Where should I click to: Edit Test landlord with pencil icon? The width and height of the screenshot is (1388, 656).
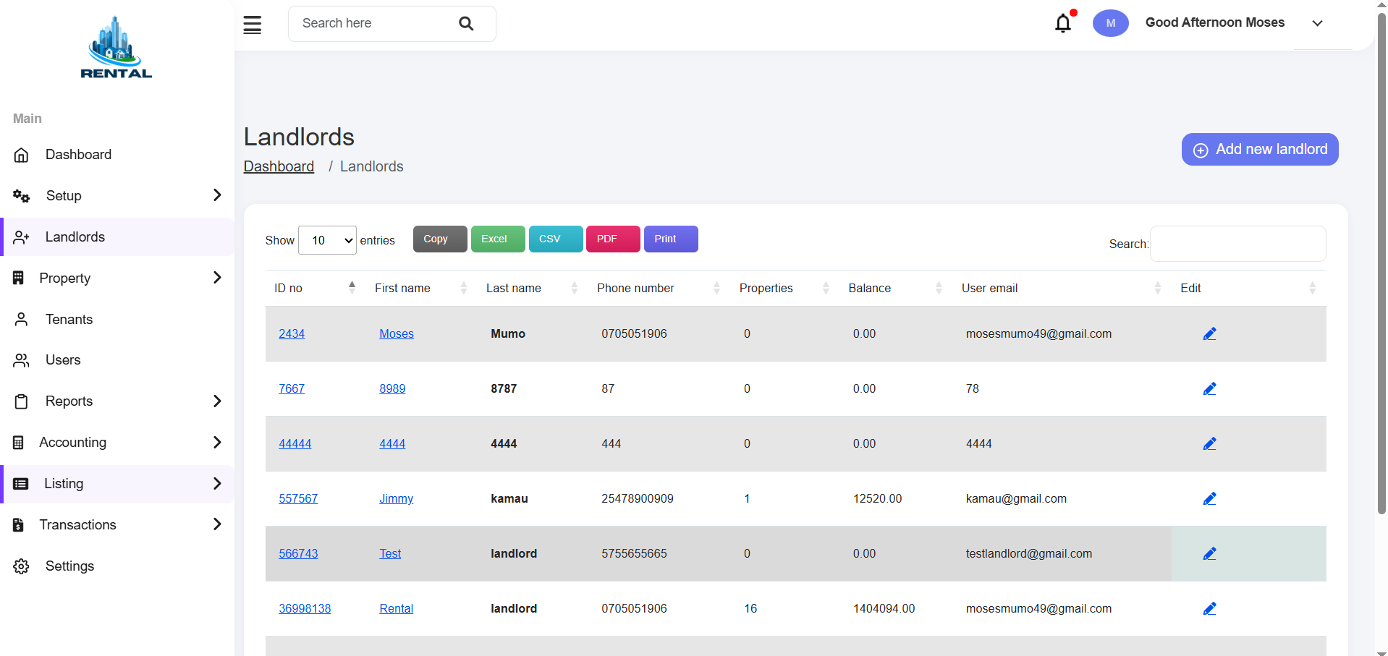pyautogui.click(x=1209, y=553)
